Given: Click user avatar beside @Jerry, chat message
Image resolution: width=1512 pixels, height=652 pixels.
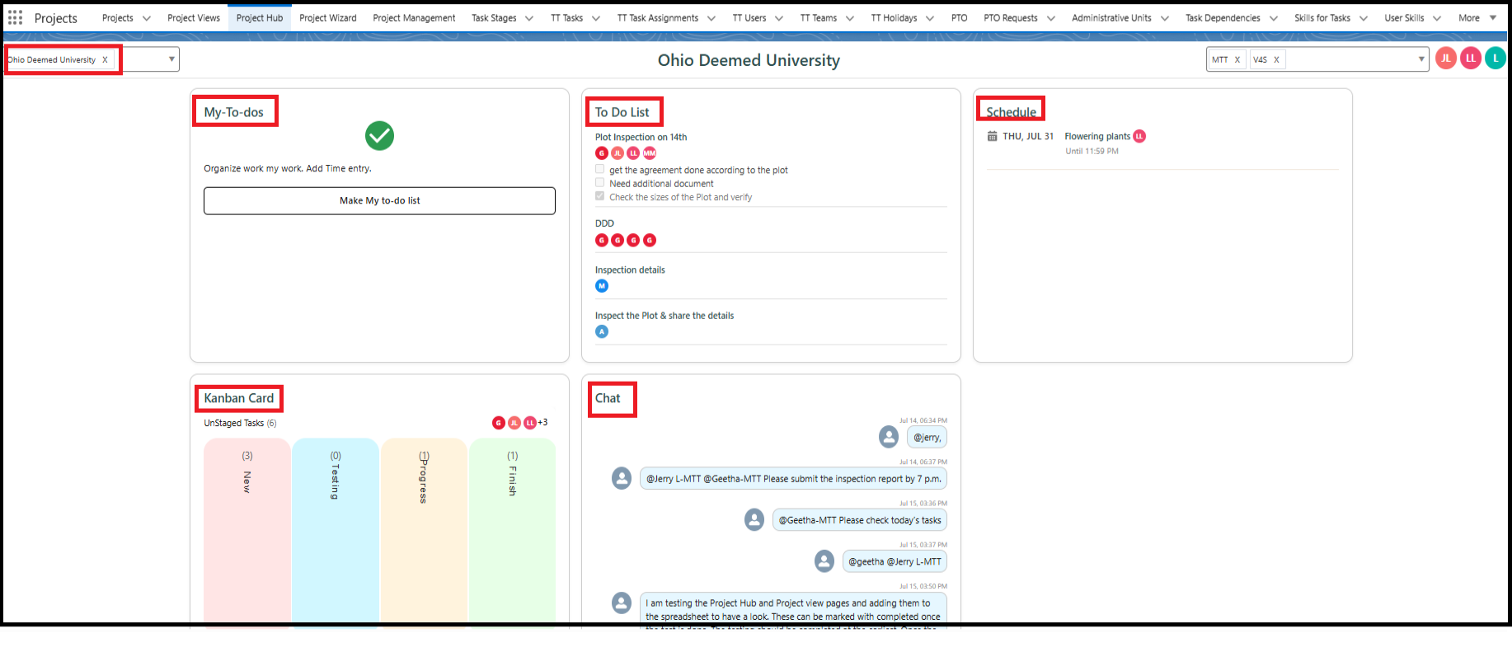Looking at the screenshot, I should click(889, 437).
